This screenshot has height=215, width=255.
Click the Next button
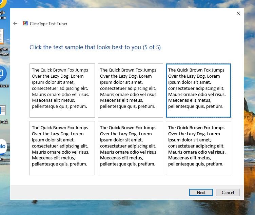(201, 192)
